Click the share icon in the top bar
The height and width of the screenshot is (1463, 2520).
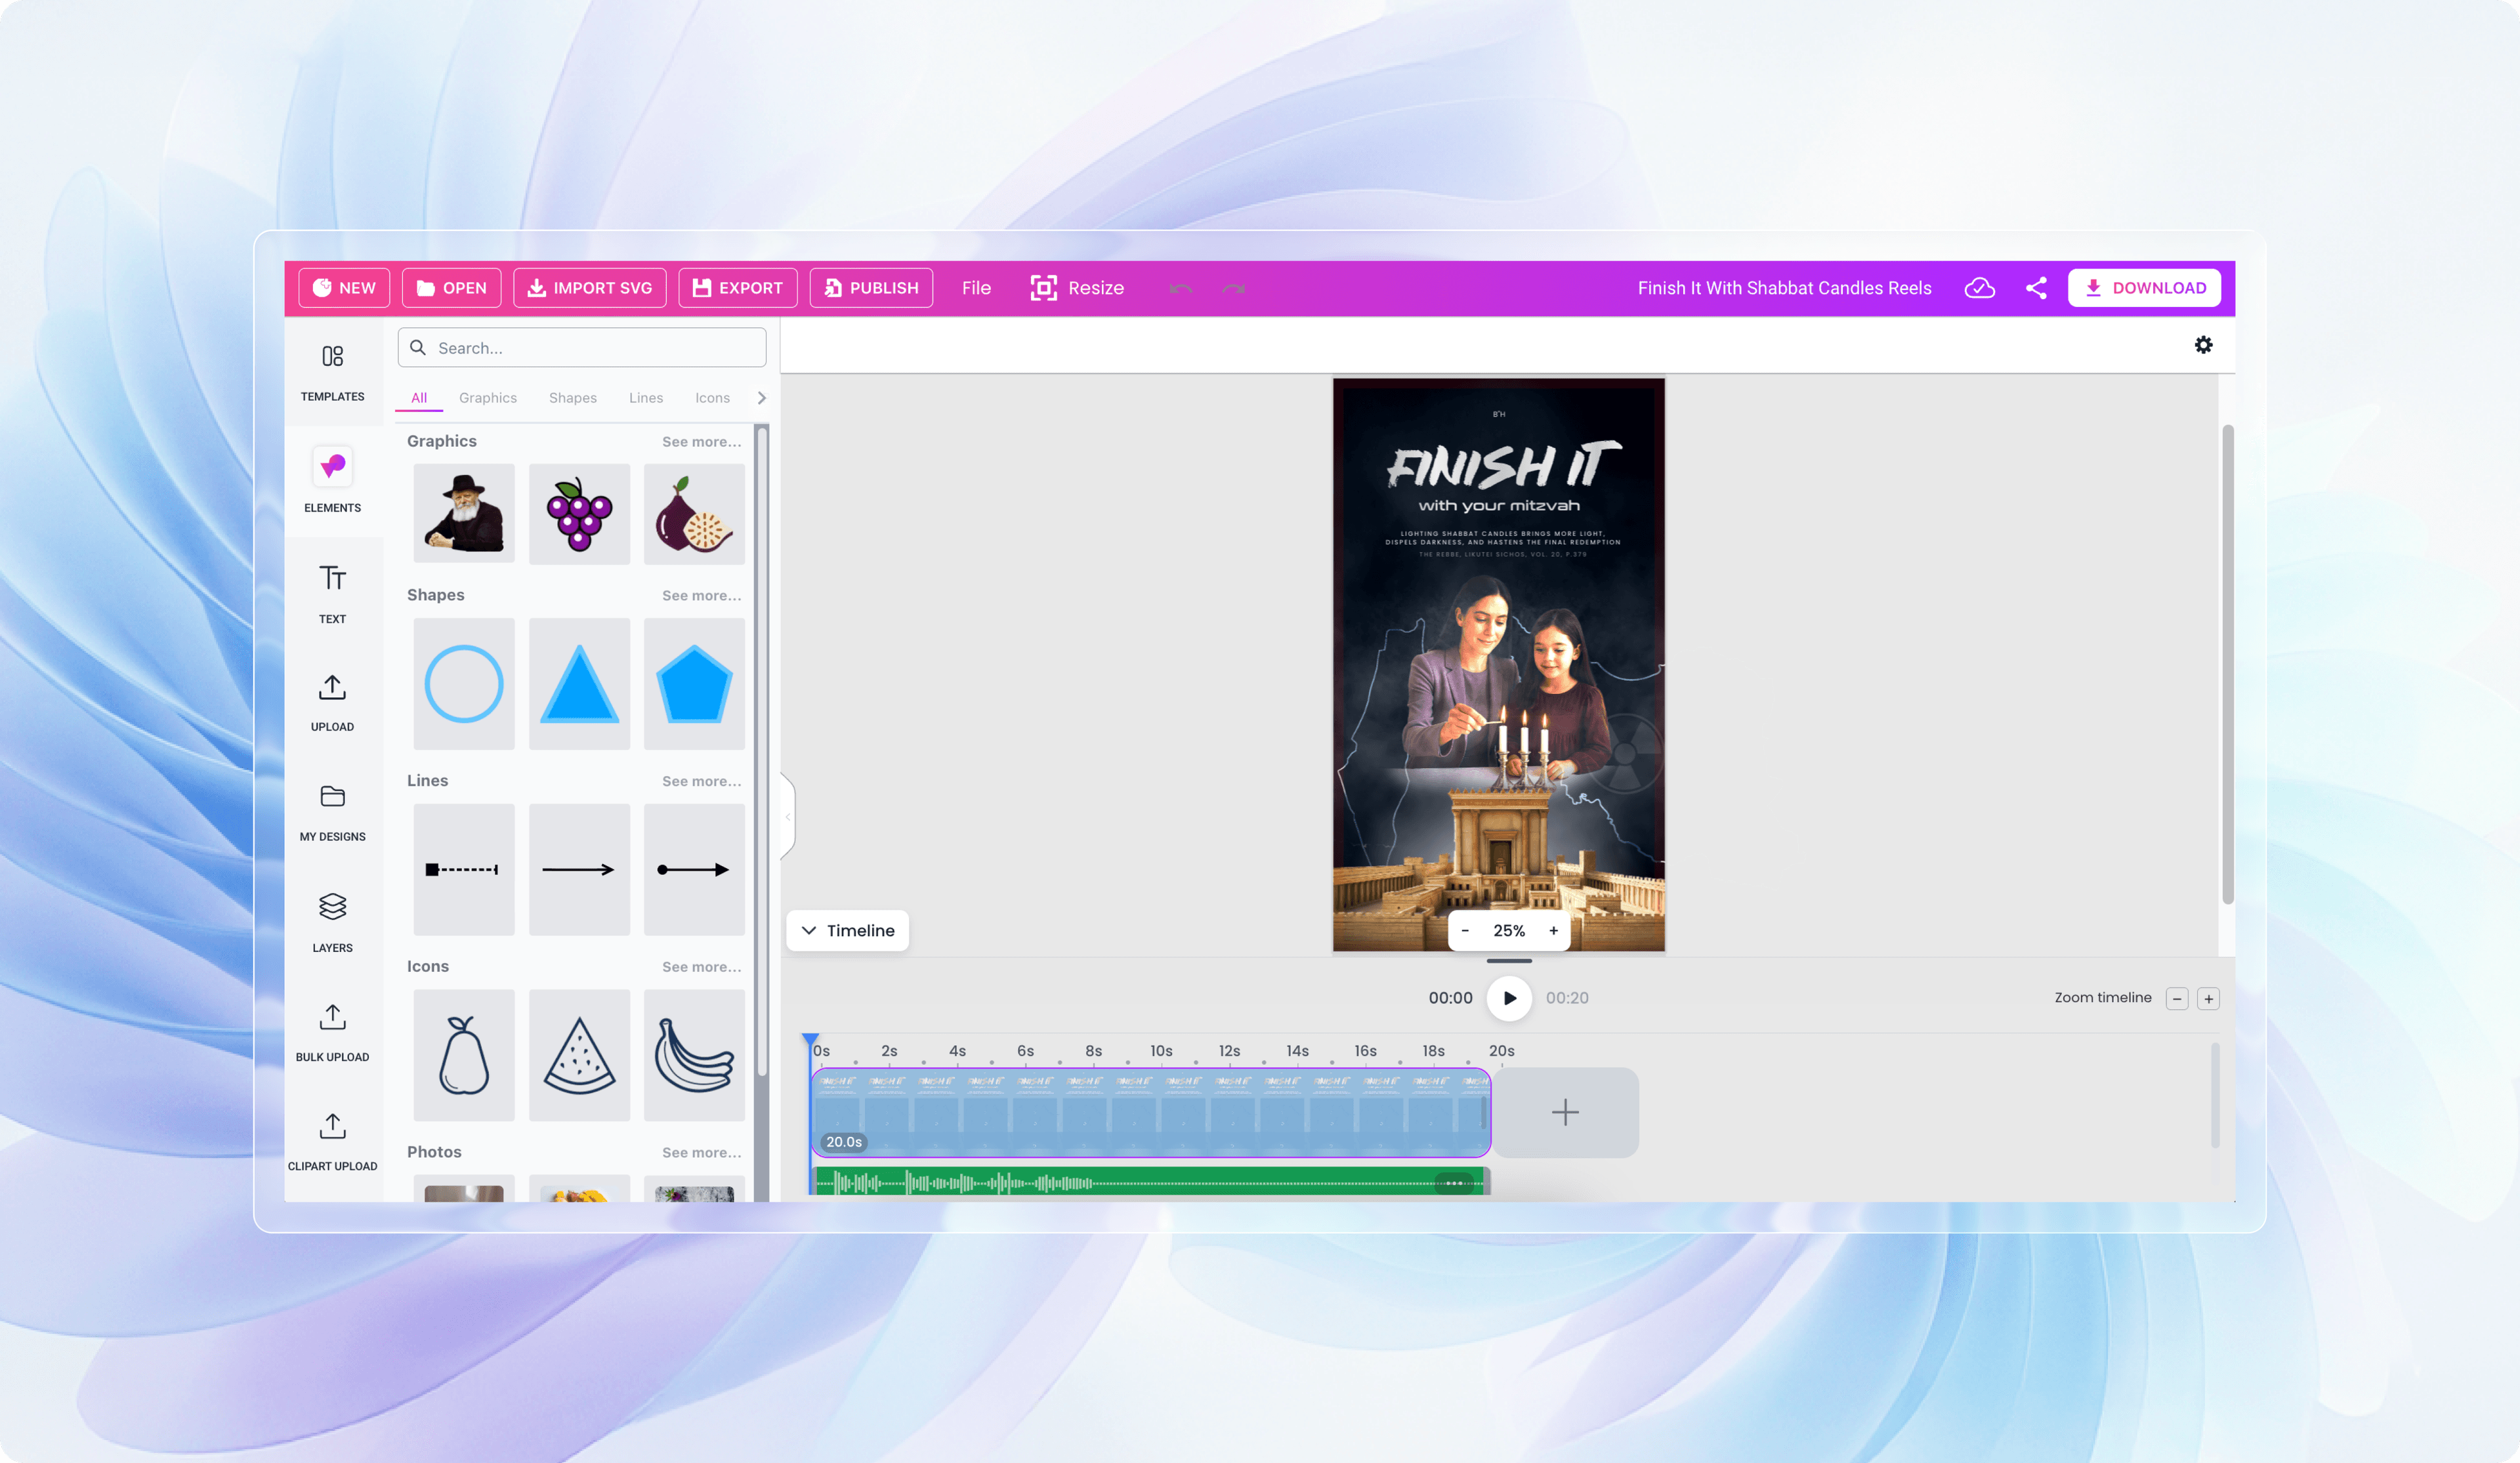pos(2036,288)
